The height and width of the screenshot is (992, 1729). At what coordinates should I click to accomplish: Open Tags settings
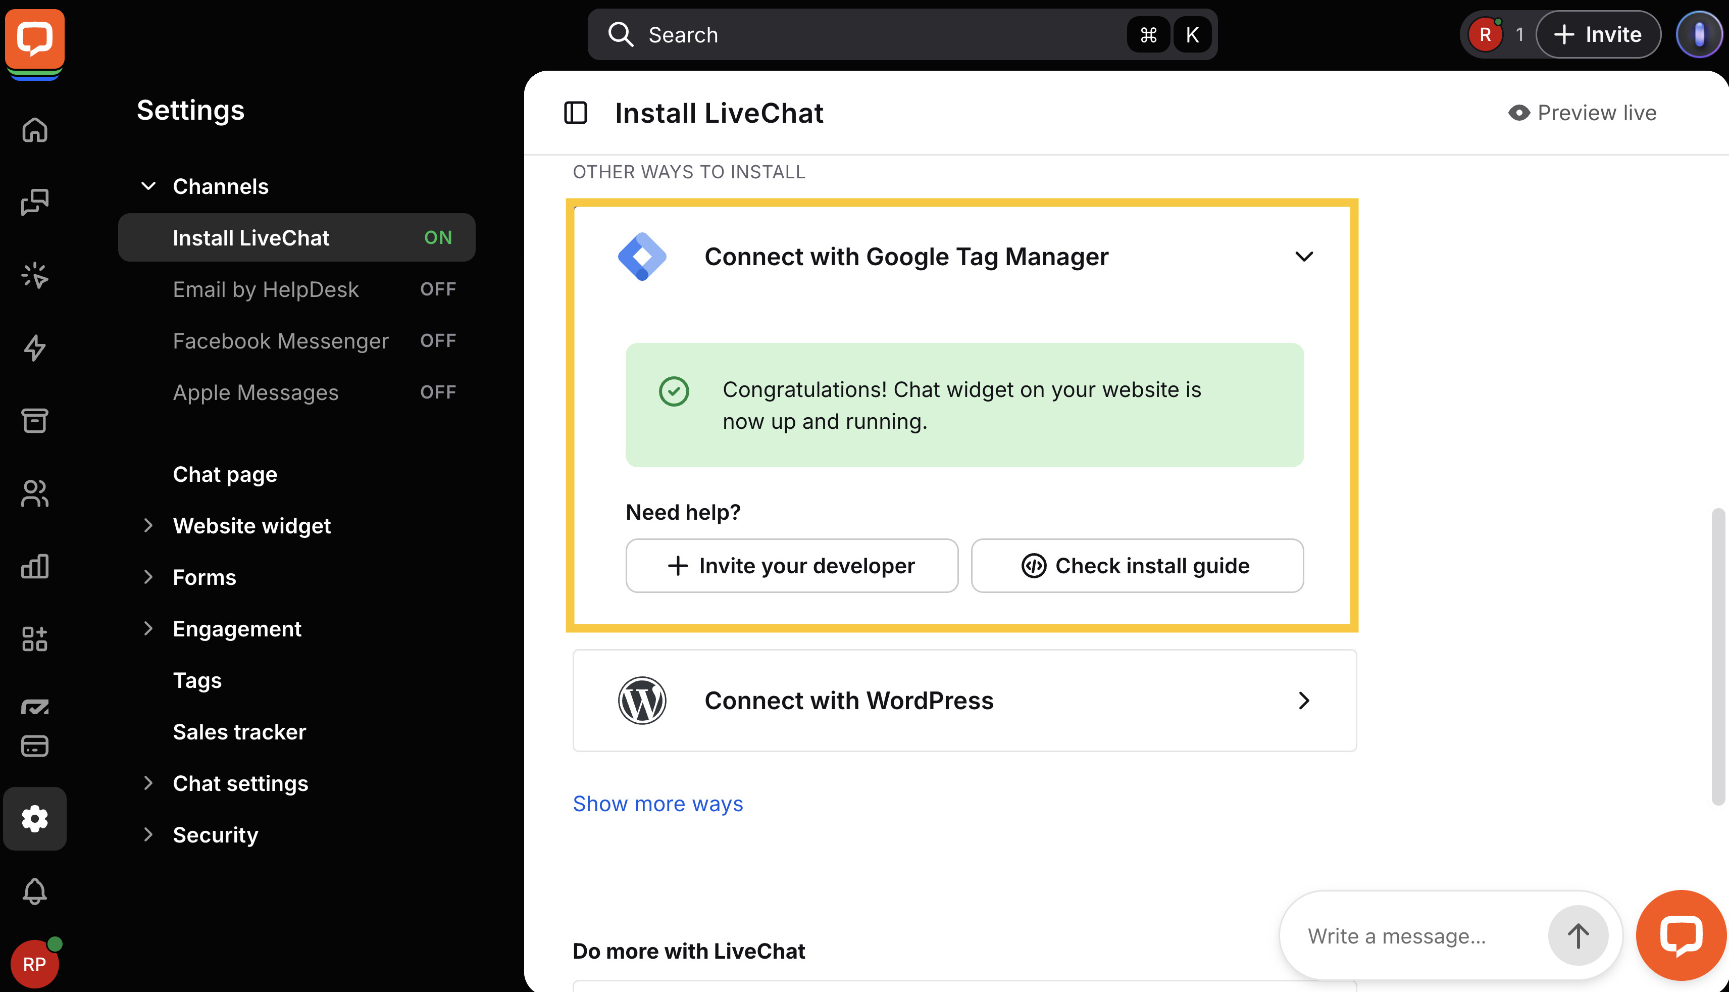pos(197,680)
